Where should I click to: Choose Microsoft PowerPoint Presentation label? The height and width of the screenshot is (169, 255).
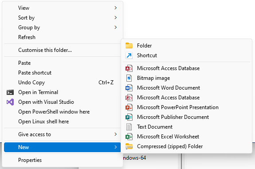177,107
